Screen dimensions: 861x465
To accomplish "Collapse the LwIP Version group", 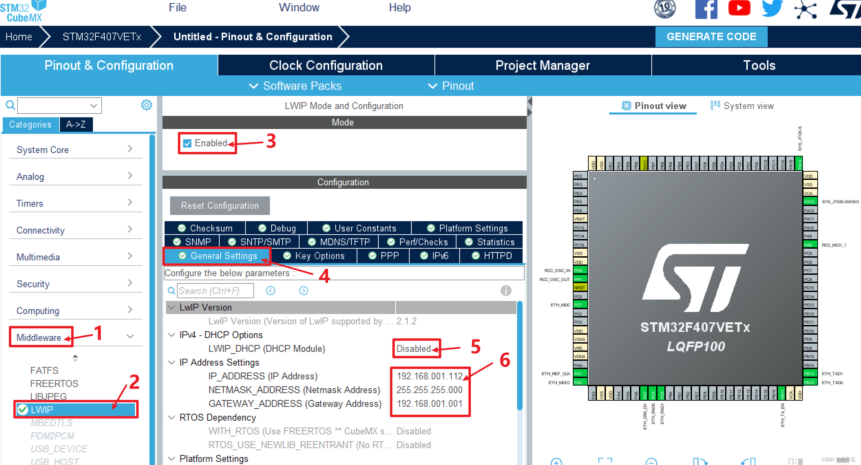I will (171, 307).
